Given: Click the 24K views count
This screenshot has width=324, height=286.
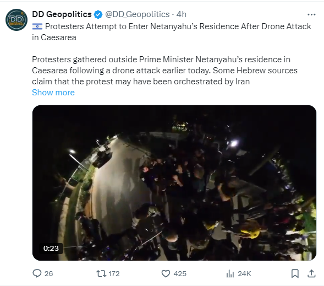Looking at the screenshot, I should pos(244,273).
